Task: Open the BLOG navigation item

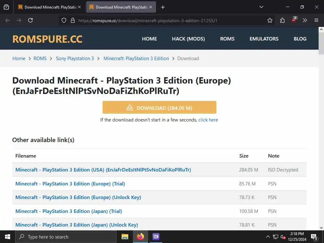Action: pos(300,39)
